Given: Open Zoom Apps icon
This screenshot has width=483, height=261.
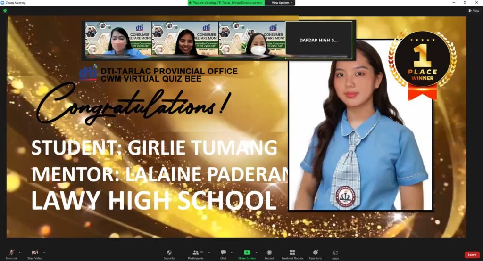Looking at the screenshot, I should pyautogui.click(x=335, y=254).
